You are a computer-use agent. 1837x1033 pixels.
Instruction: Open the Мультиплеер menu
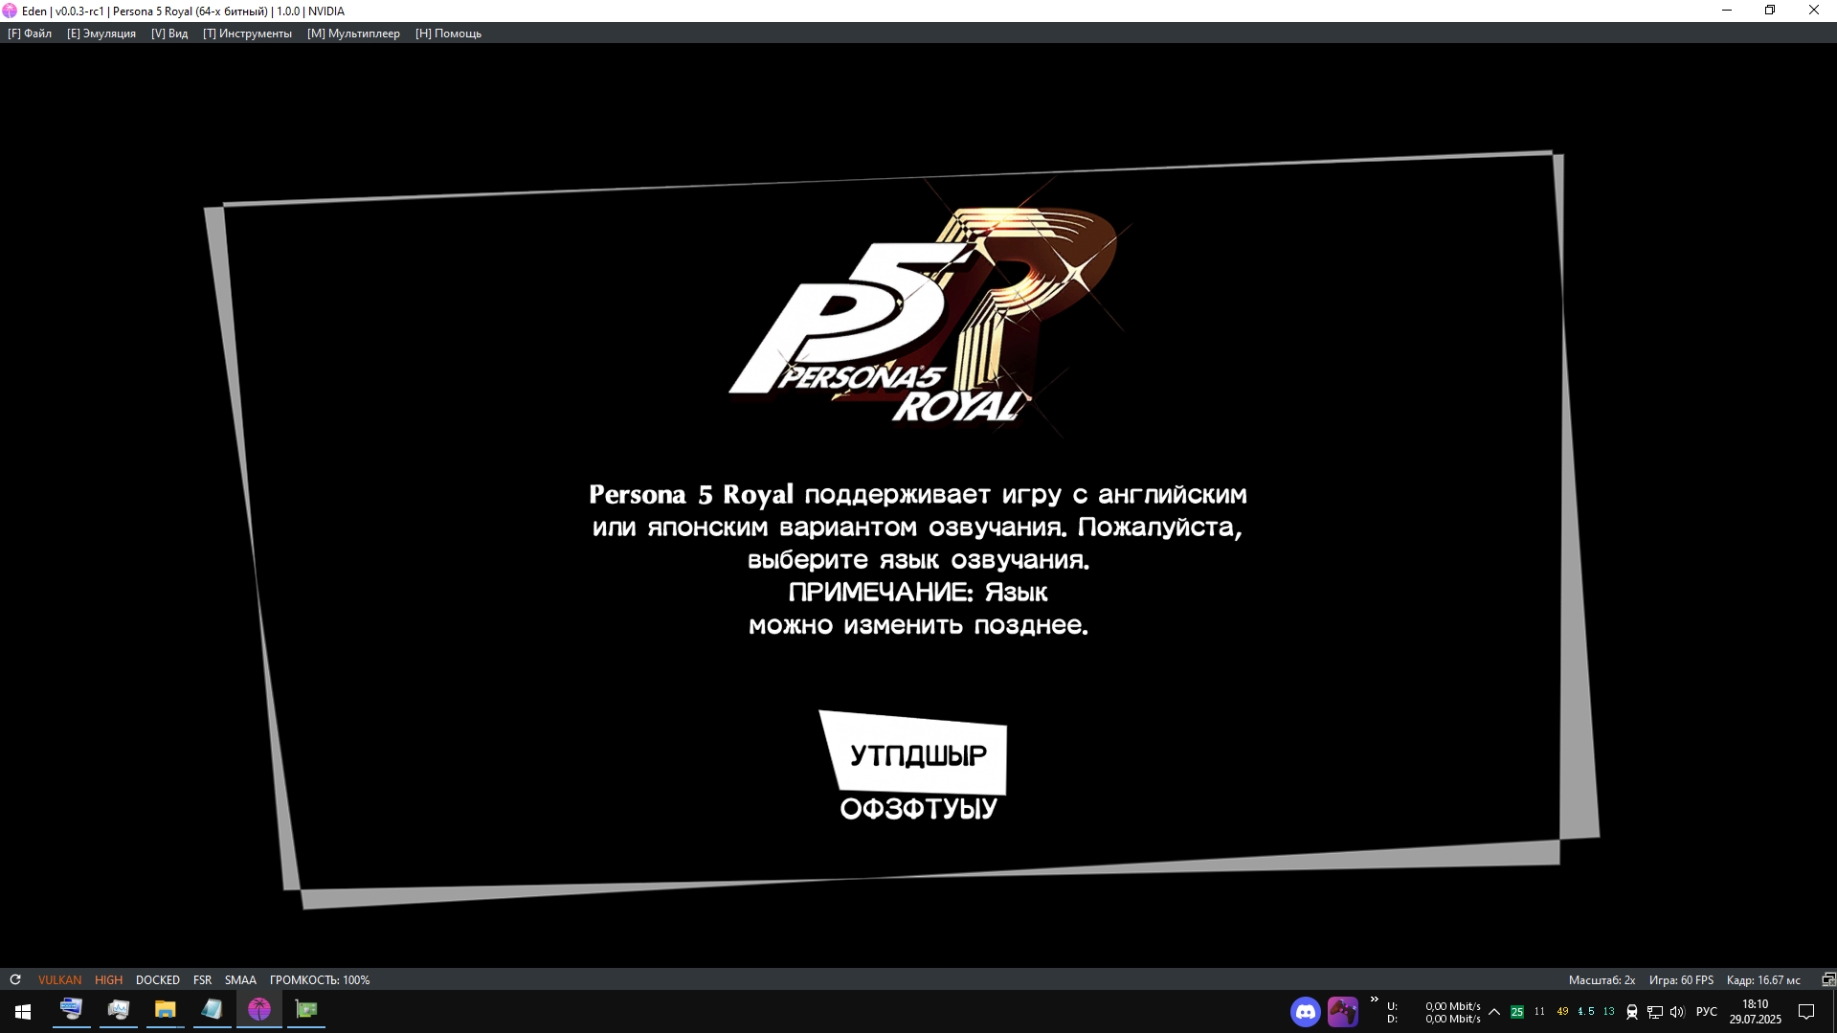[353, 34]
